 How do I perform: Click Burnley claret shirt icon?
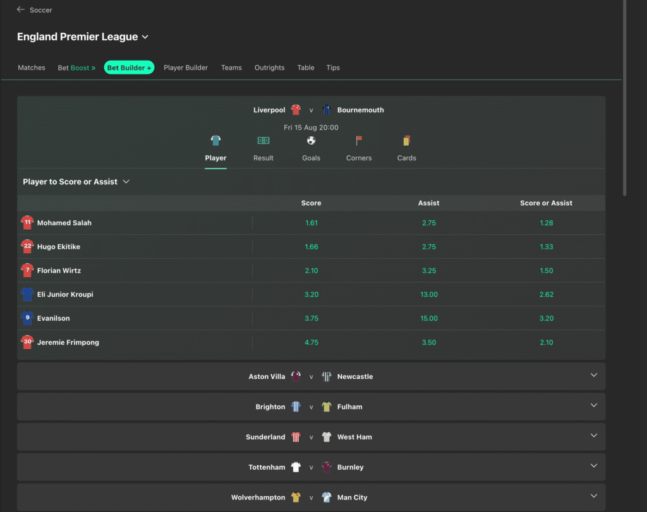tap(327, 467)
